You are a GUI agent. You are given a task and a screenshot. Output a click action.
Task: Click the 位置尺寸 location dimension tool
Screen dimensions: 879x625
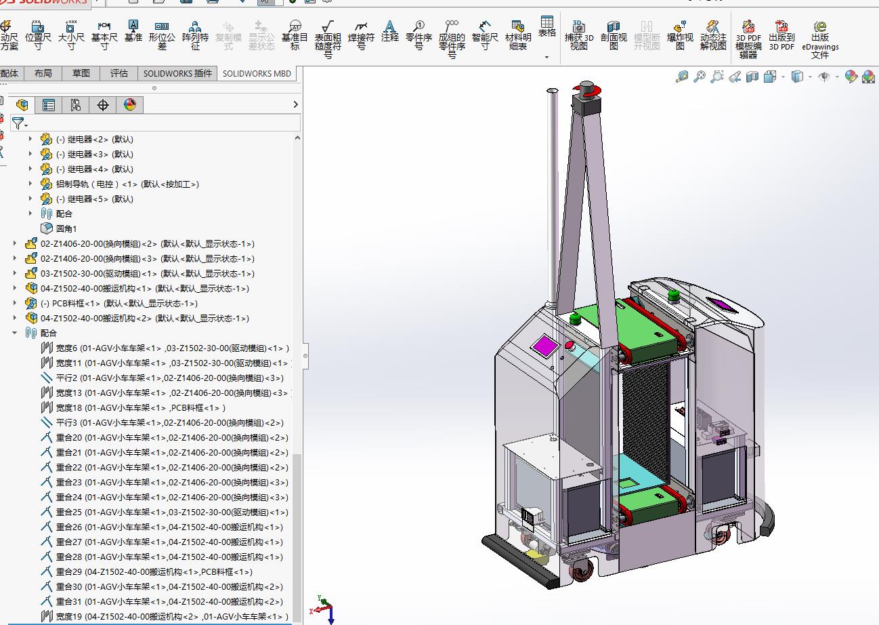coord(38,35)
